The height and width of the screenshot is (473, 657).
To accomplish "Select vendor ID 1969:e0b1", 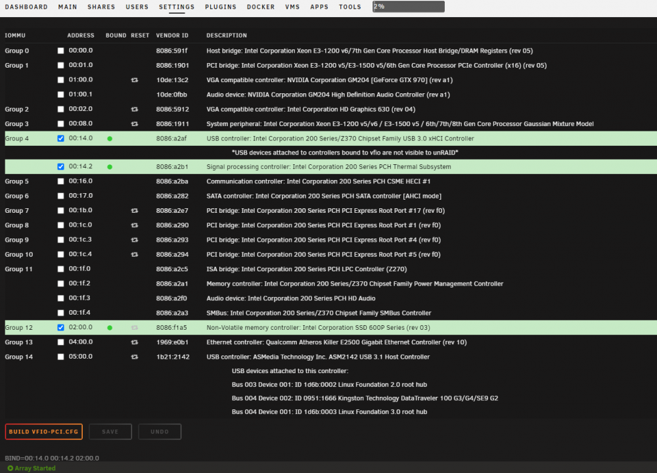I will coord(172,342).
